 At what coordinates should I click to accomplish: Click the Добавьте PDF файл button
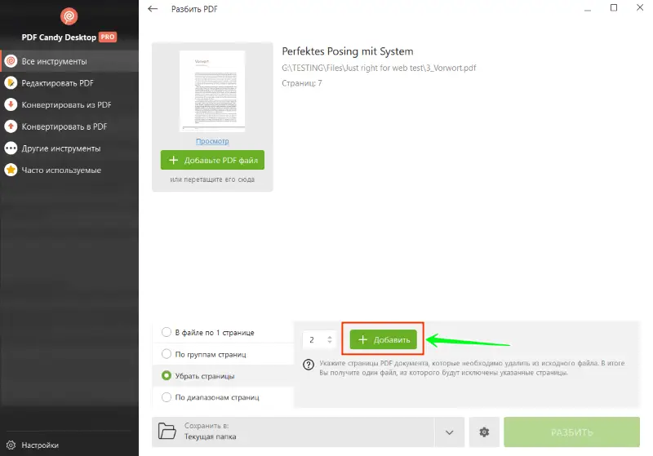(212, 160)
